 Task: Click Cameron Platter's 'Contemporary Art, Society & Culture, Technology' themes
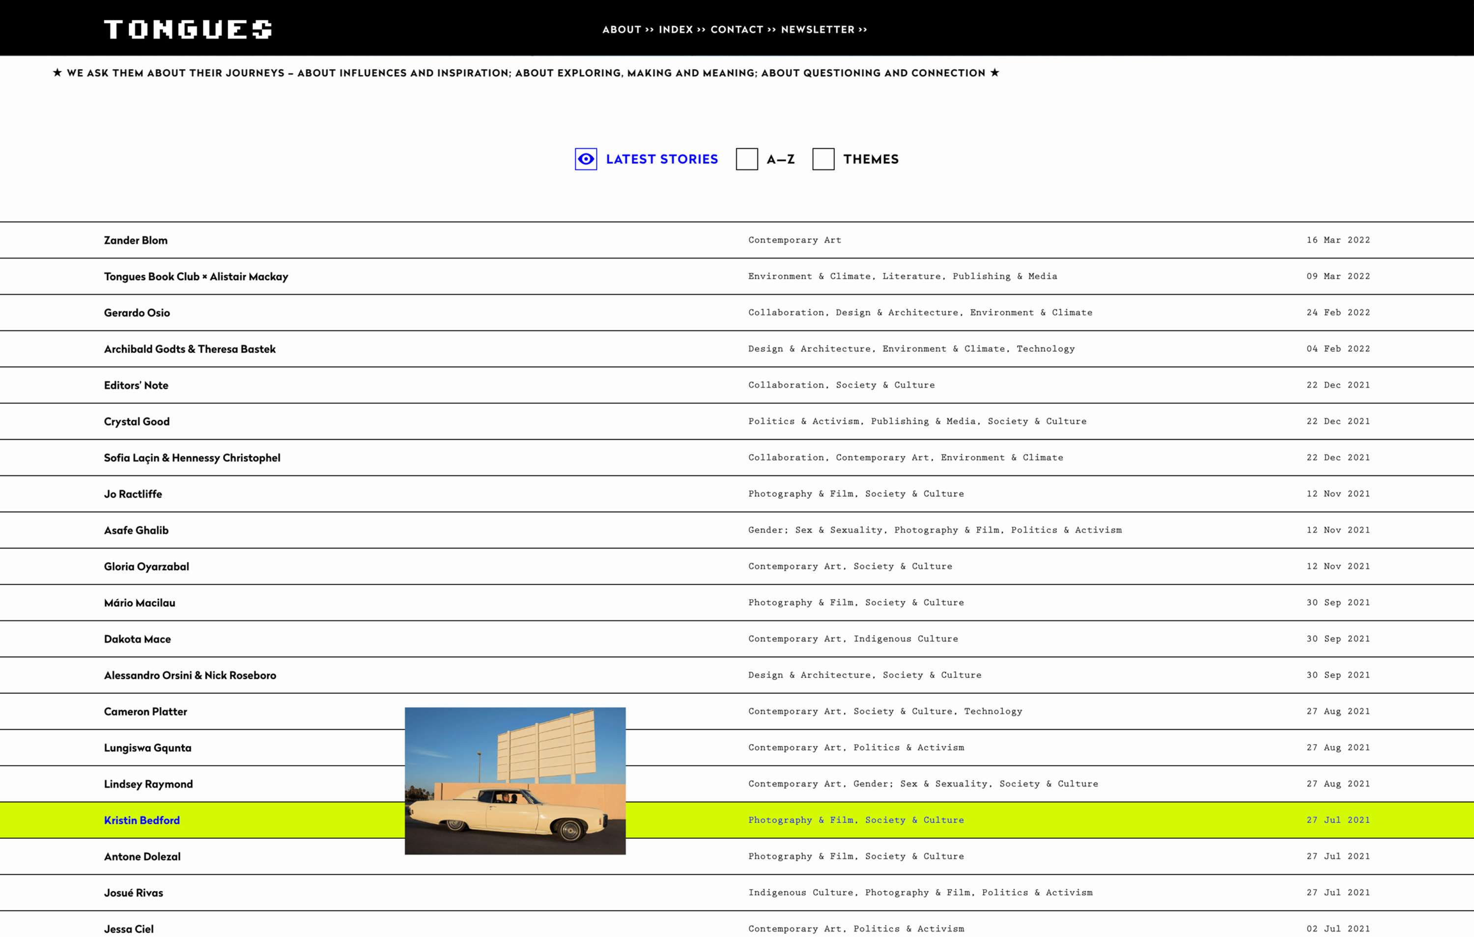click(x=885, y=711)
